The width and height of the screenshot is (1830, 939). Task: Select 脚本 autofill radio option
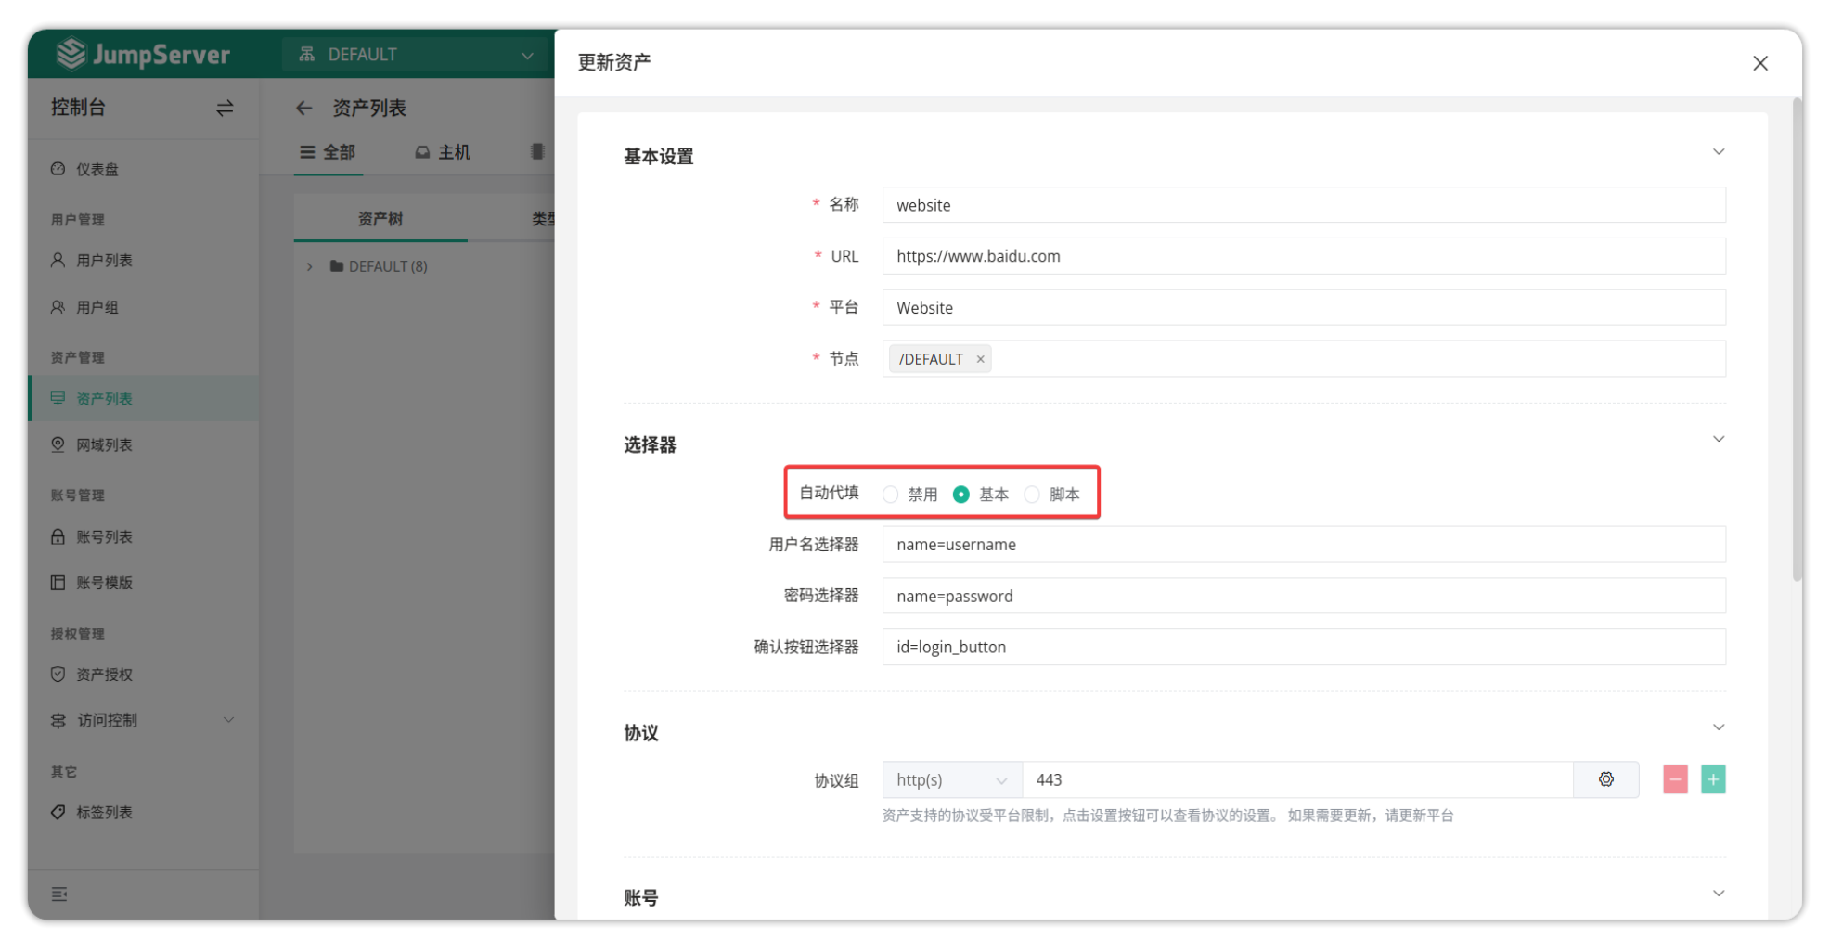1032,495
